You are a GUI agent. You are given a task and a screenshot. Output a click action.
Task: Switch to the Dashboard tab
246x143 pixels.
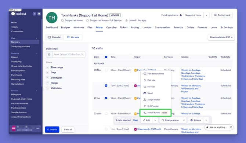click(52, 27)
